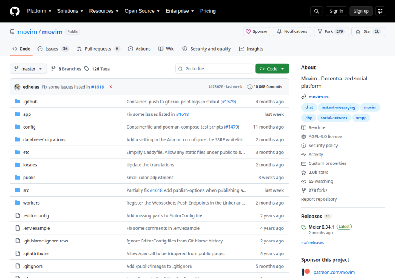This screenshot has width=395, height=278.
Task: Open the Pricing link
Action: [208, 11]
